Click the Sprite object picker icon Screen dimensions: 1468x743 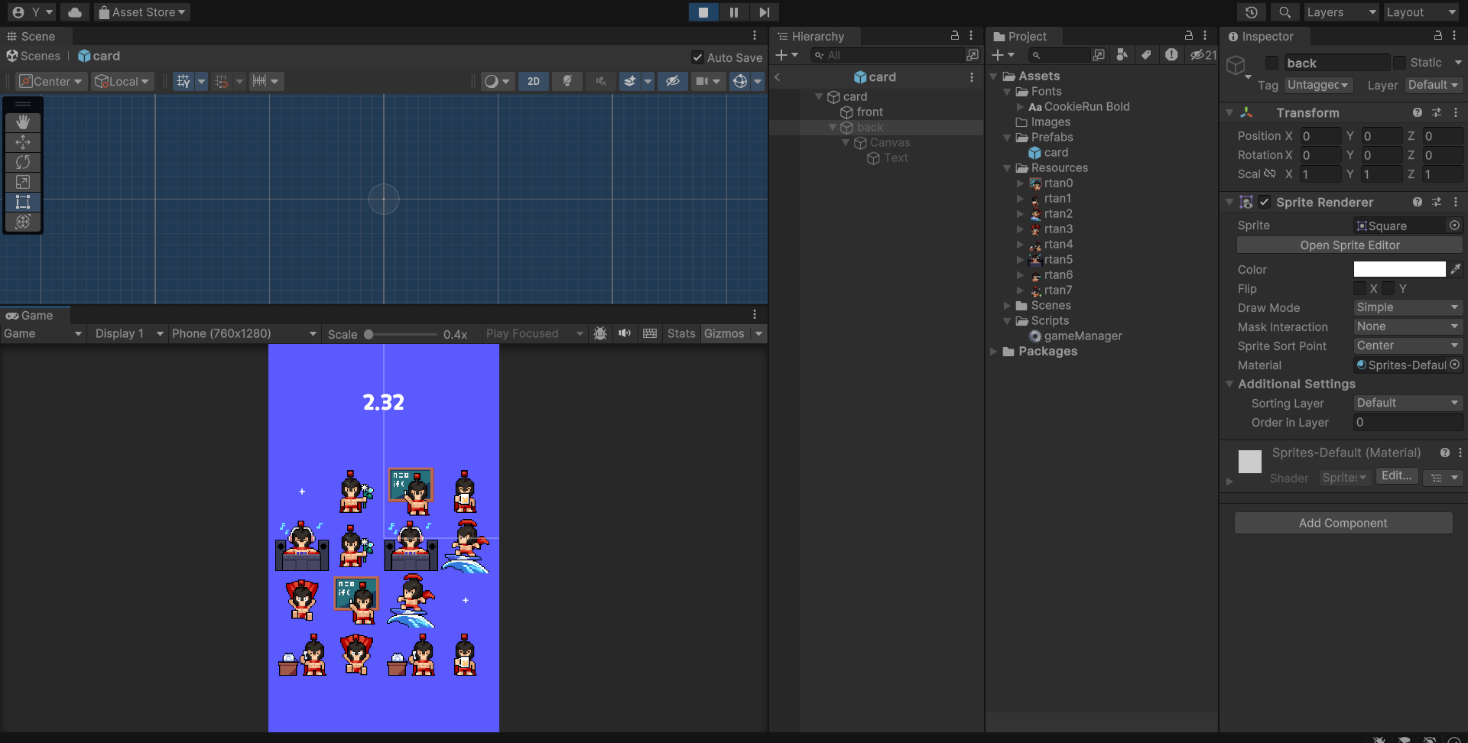tap(1454, 225)
